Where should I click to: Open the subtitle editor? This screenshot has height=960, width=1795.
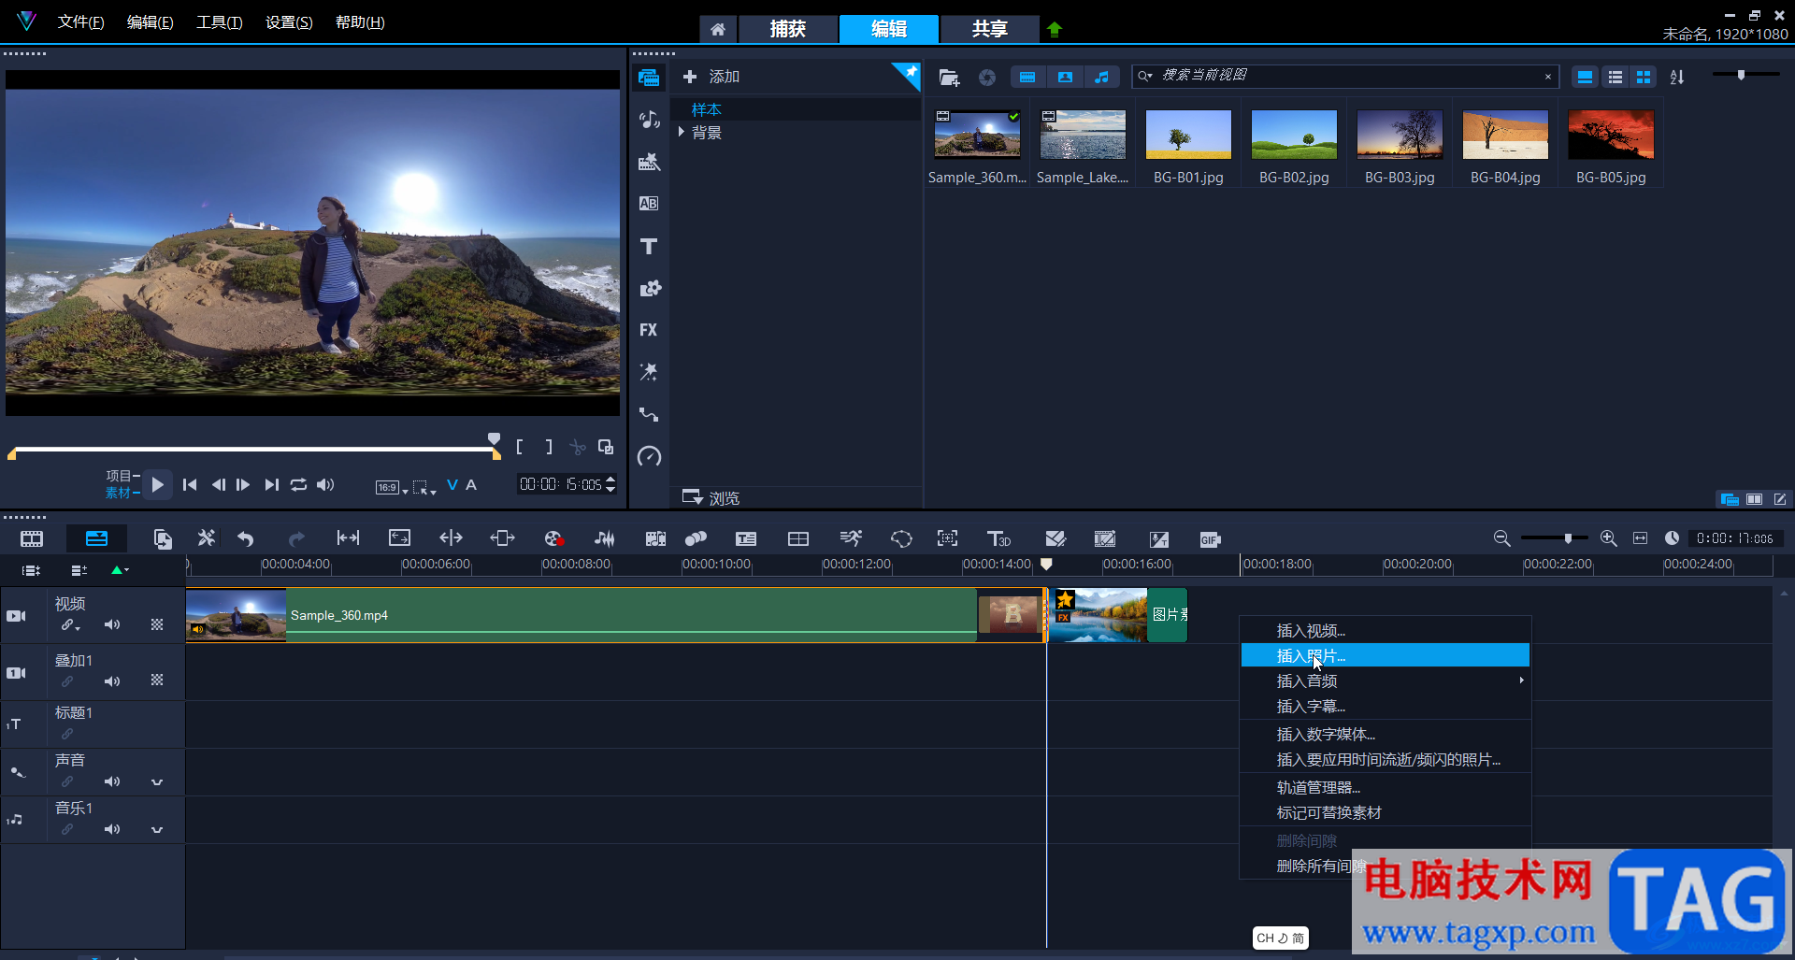[746, 538]
